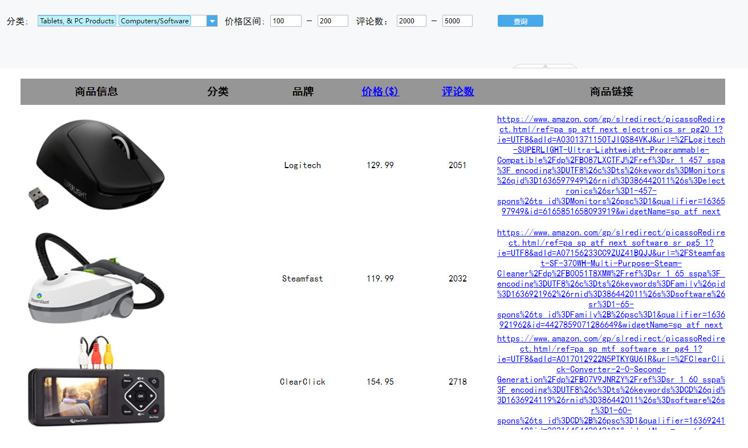This screenshot has width=748, height=448.
Task: Collapse the filter panel with the small arrow handle
Action: pos(545,66)
